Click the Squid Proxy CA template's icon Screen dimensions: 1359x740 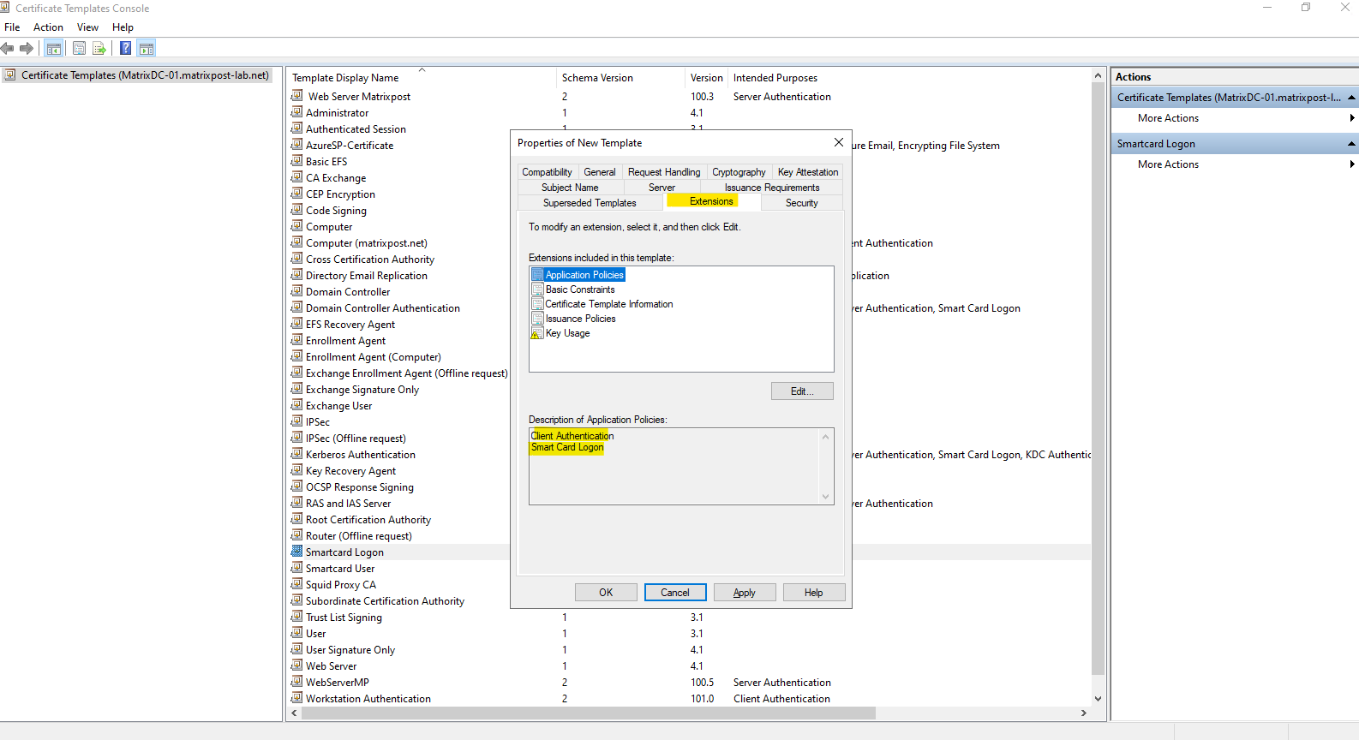coord(296,584)
